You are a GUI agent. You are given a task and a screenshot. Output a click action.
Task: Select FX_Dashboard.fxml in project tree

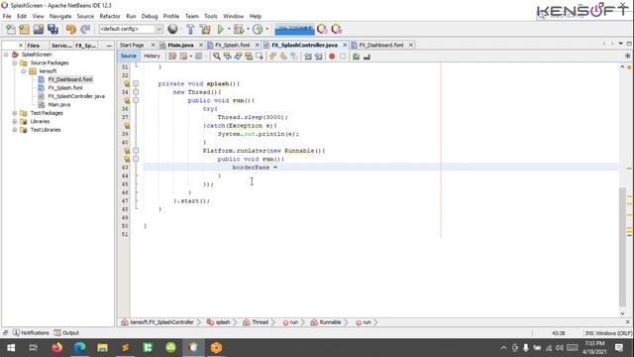[70, 79]
